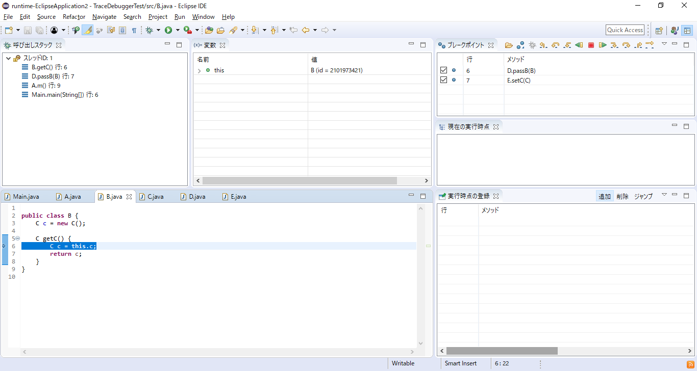Open the Refactor menu
697x371 pixels.
[74, 17]
